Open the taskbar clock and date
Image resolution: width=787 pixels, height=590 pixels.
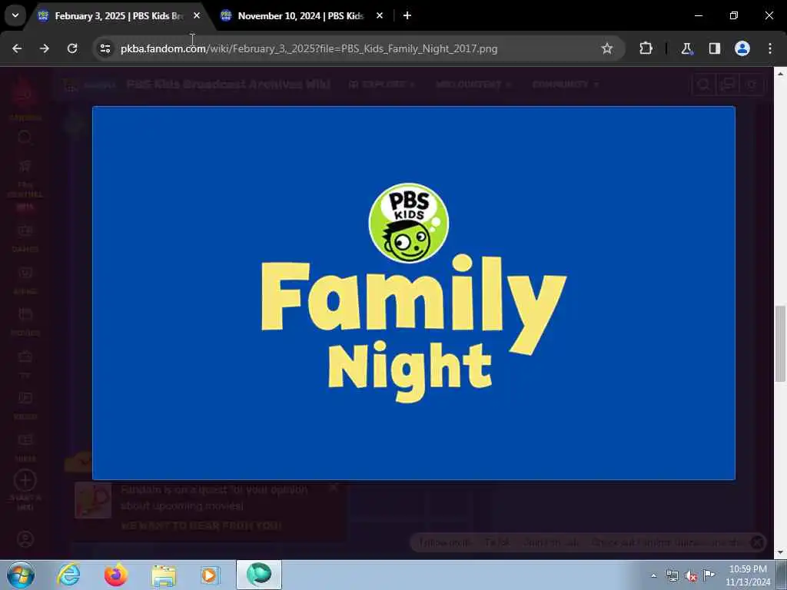click(748, 575)
